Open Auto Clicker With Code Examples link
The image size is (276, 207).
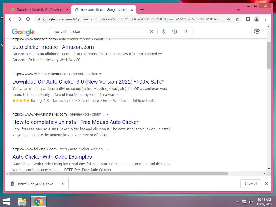pos(52,157)
